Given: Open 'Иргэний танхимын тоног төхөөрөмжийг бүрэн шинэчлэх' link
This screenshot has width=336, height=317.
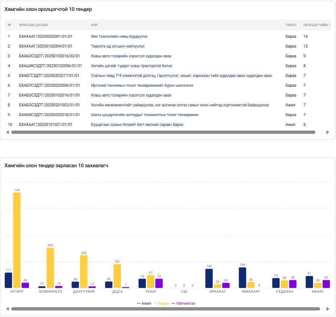Looking at the screenshot, I should pos(142,86).
